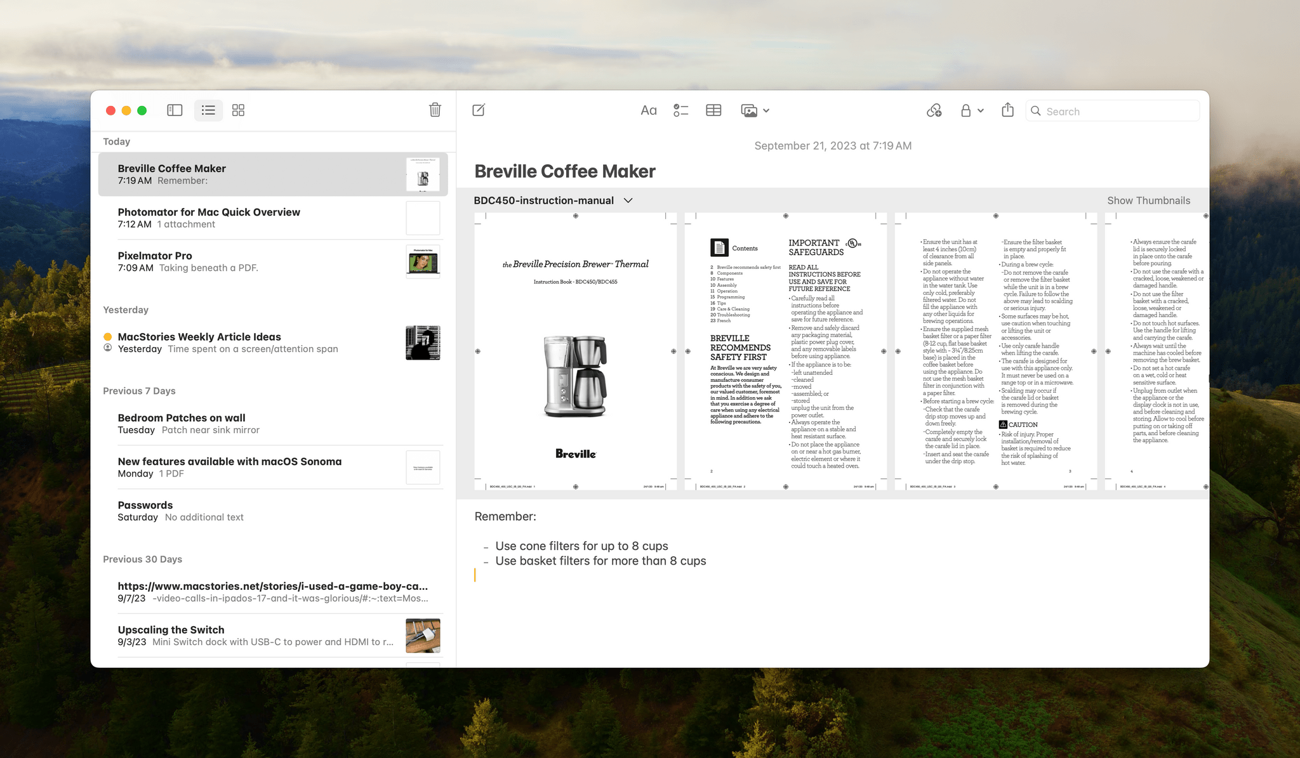Click the Search field
The image size is (1300, 758).
(1117, 111)
